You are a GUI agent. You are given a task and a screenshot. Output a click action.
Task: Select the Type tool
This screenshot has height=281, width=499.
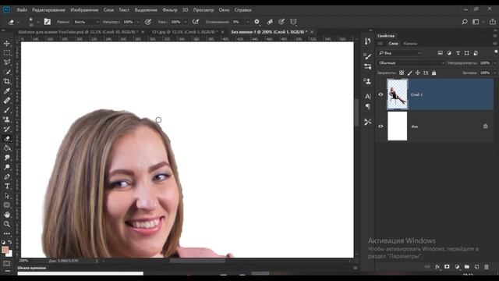7,186
